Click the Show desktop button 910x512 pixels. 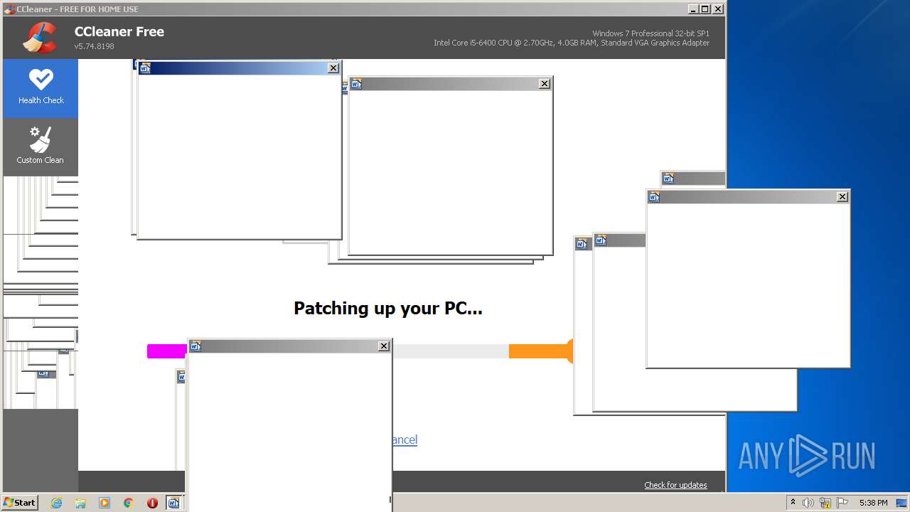901,503
